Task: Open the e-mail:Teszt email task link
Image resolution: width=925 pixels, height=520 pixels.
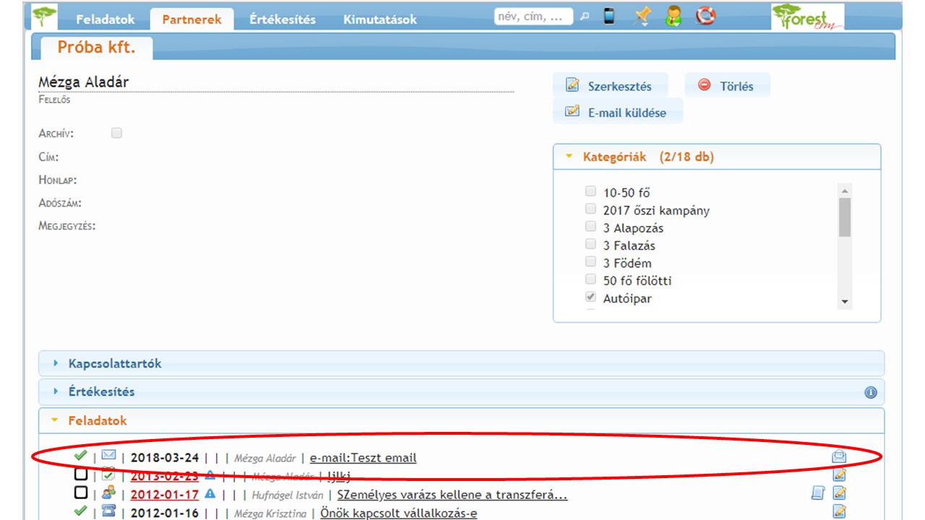Action: [363, 458]
